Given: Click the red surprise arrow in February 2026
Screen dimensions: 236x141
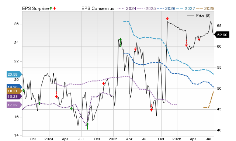Looking at the screenshot, I should (x=186, y=43).
